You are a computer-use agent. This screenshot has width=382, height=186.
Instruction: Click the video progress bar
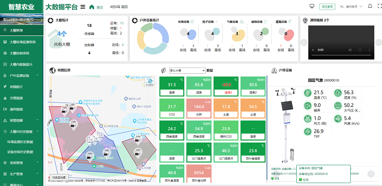[341, 55]
